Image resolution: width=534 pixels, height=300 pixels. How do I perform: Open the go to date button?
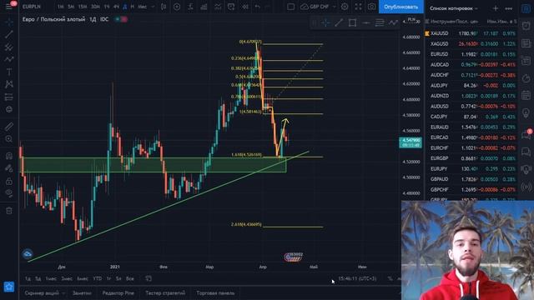click(x=149, y=278)
